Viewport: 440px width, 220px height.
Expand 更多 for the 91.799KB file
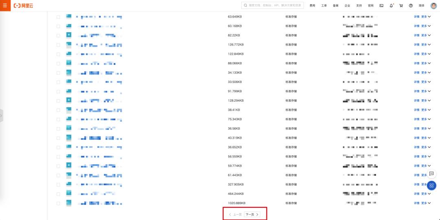coord(426,91)
